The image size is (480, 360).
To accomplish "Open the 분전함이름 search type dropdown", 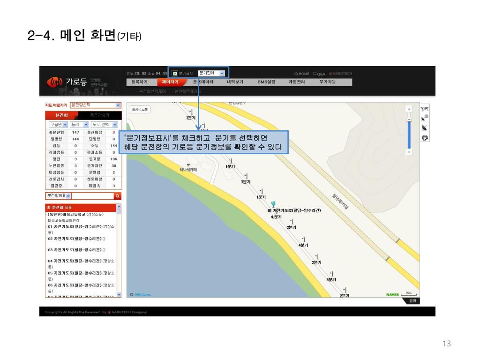I will point(58,195).
